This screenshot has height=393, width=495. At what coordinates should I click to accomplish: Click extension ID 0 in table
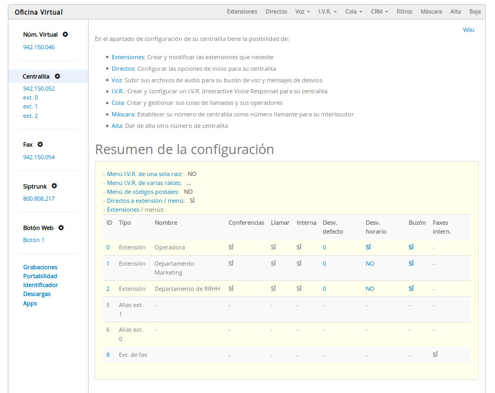[x=108, y=247]
